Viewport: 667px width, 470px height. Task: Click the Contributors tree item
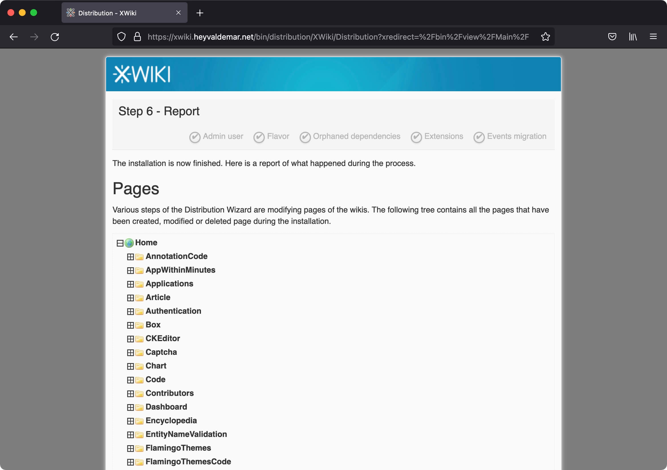click(169, 393)
